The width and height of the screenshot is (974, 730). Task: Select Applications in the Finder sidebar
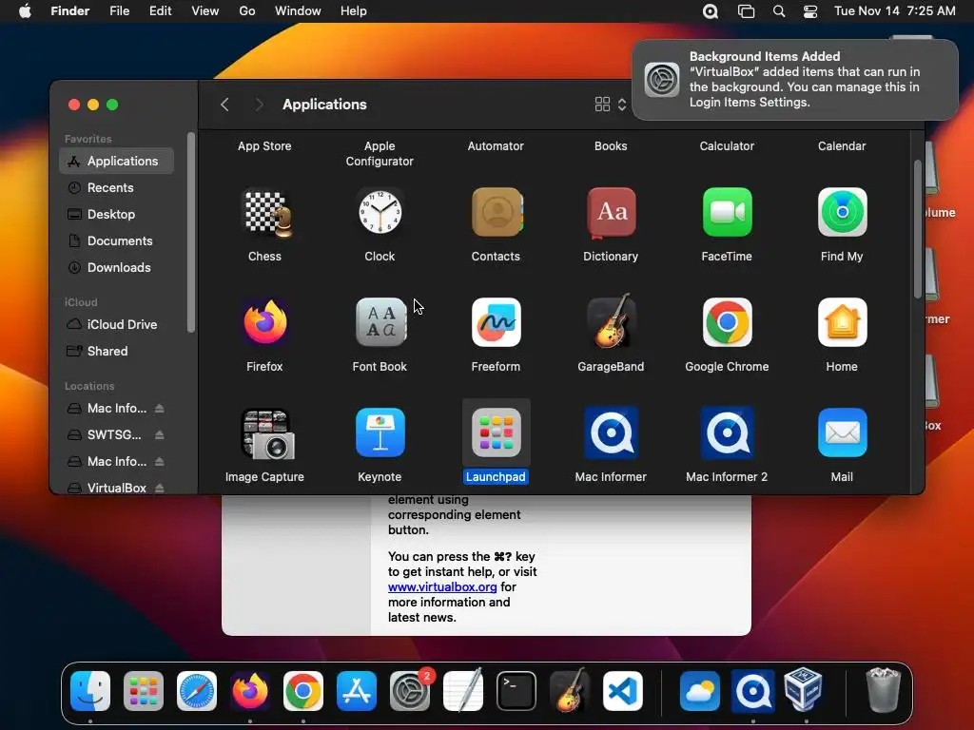(x=117, y=161)
